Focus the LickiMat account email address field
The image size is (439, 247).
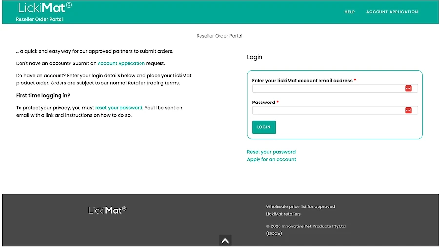[x=335, y=88]
